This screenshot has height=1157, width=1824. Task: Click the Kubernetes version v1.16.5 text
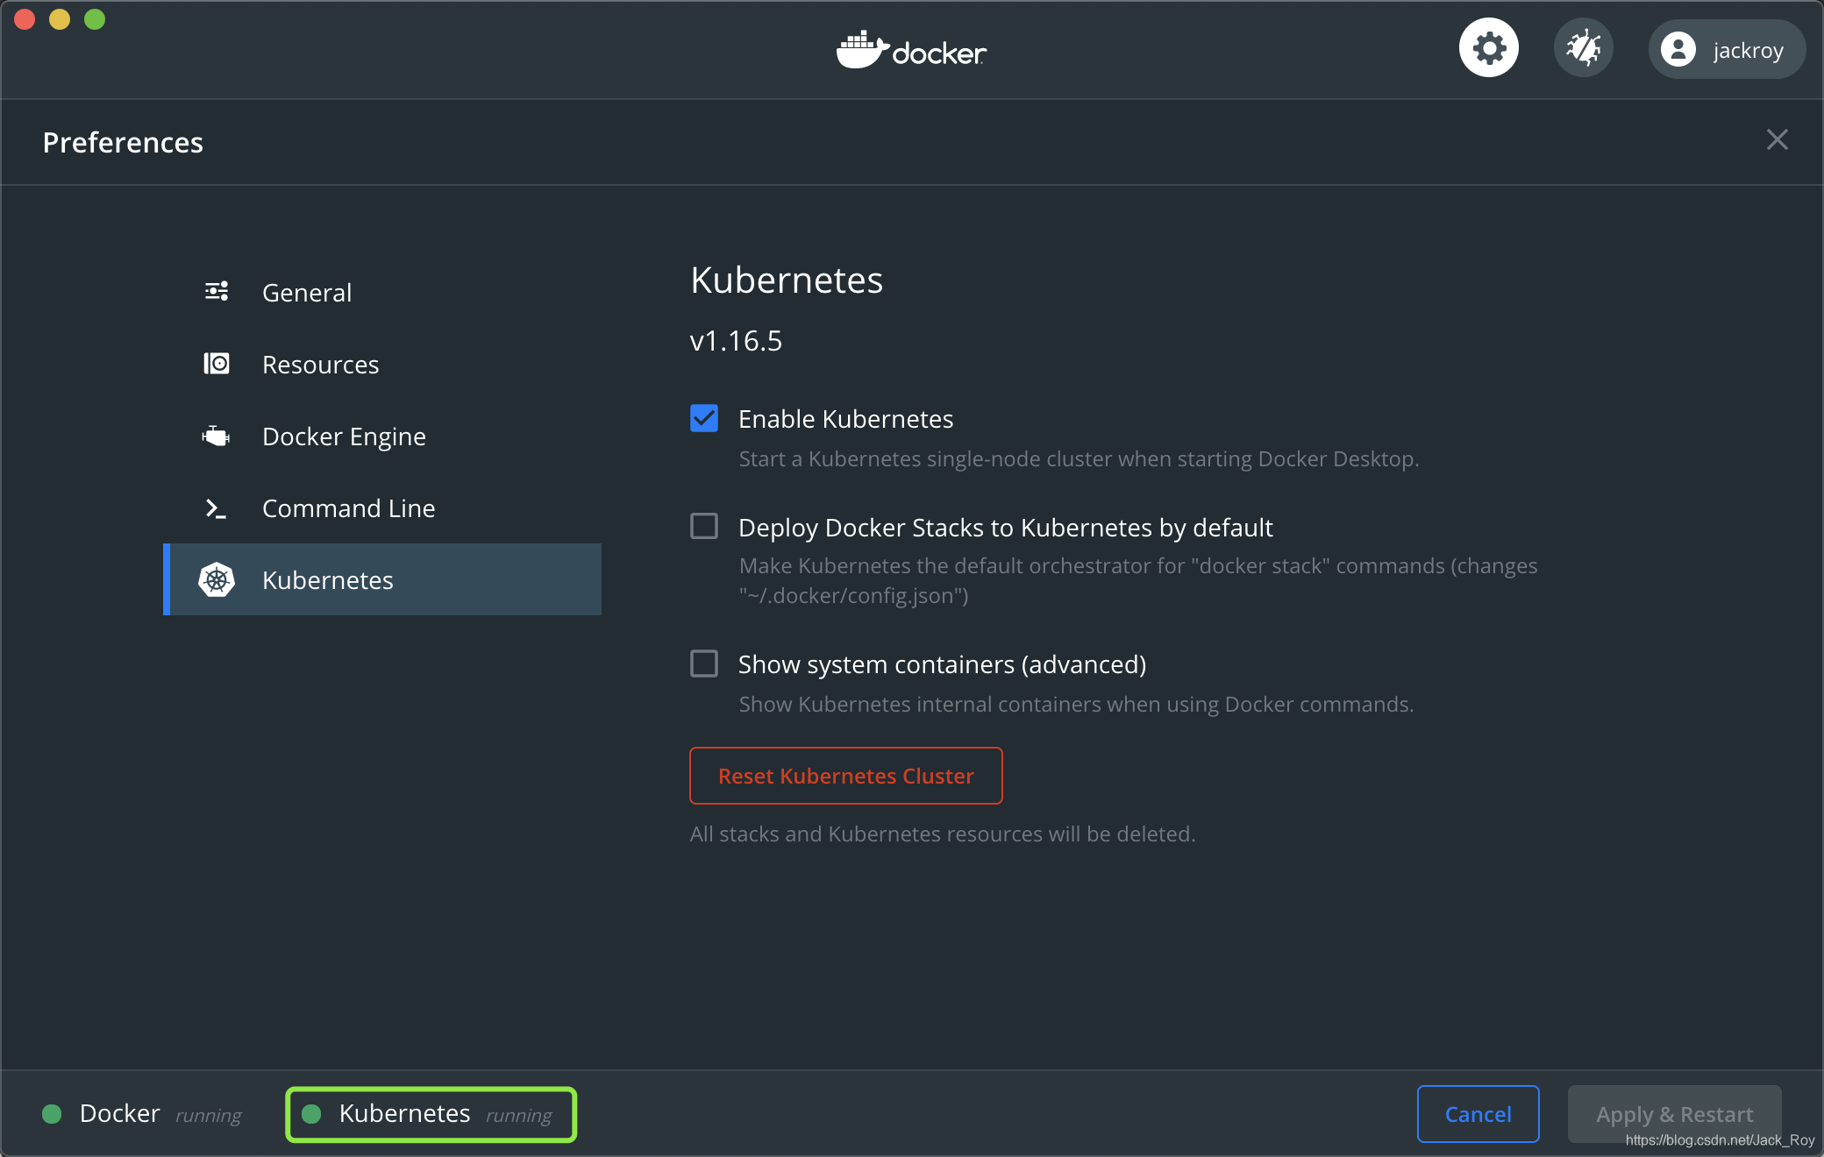click(x=736, y=341)
